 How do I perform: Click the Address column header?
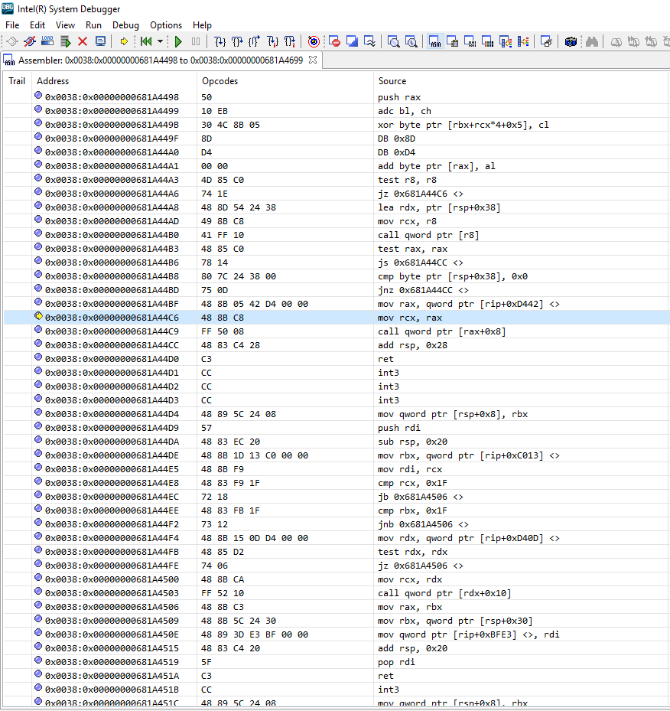(53, 80)
